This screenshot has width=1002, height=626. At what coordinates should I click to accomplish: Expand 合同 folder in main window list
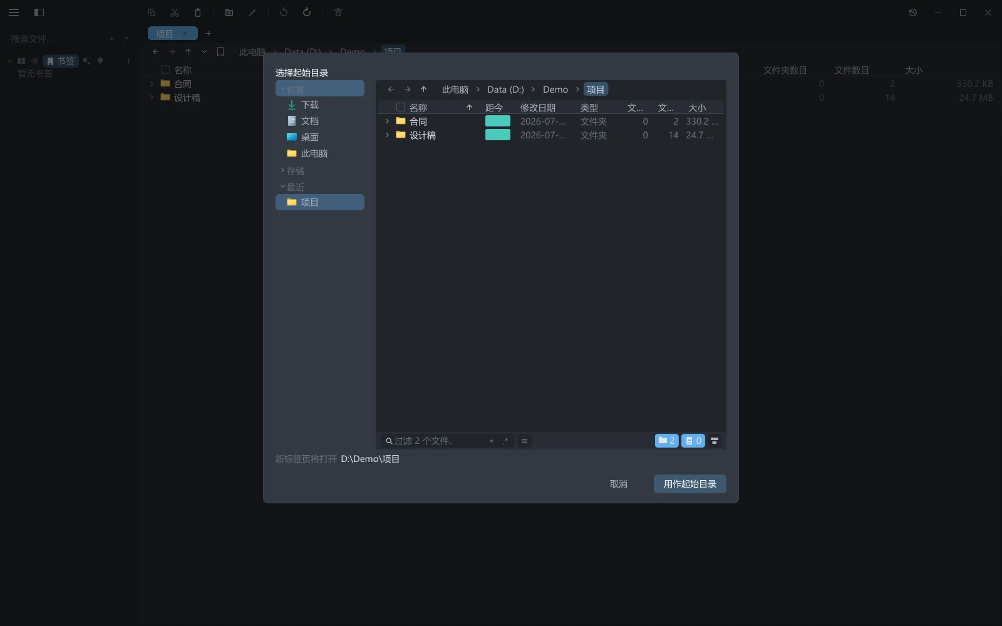[152, 83]
